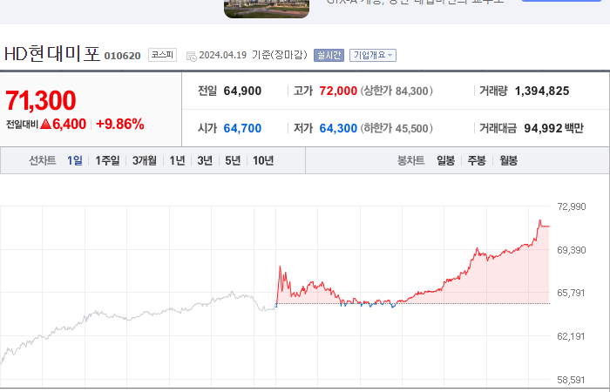The height and width of the screenshot is (392, 610).
Task: Click the HD현대미포 stock name
Action: 52,53
